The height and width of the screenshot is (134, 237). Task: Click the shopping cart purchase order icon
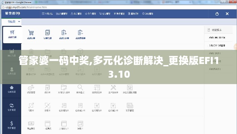tap(31, 33)
